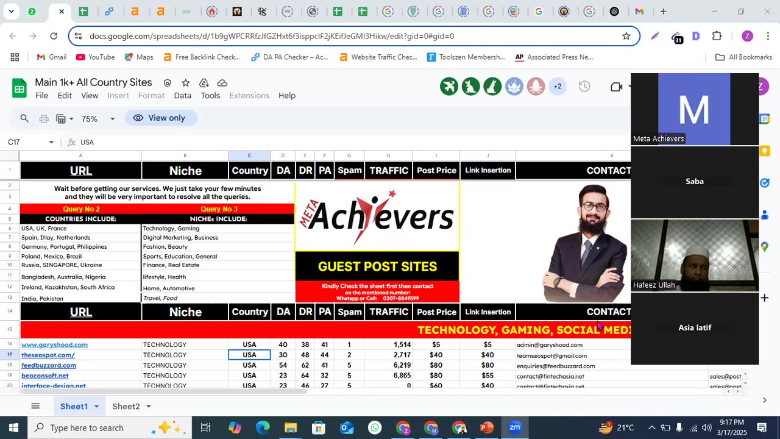The height and width of the screenshot is (439, 780).
Task: Open the new browser tab plus button
Action: tap(663, 12)
